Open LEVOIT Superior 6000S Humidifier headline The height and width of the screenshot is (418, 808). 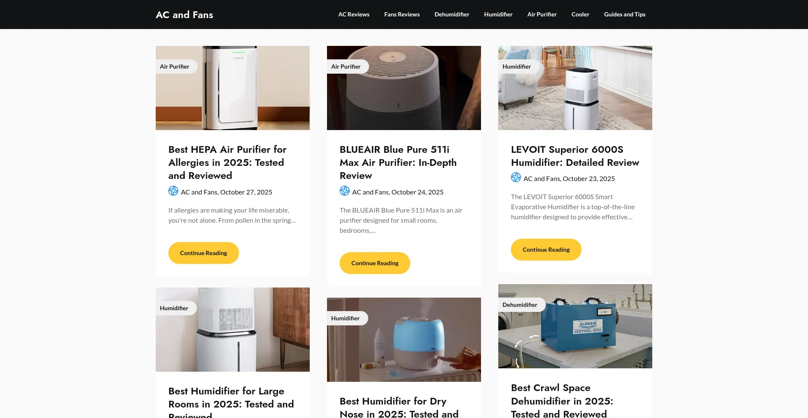click(x=575, y=156)
